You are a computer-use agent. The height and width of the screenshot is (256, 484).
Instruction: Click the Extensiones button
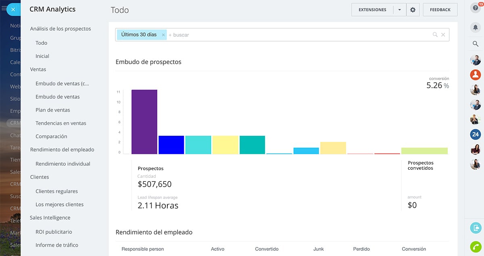(372, 10)
